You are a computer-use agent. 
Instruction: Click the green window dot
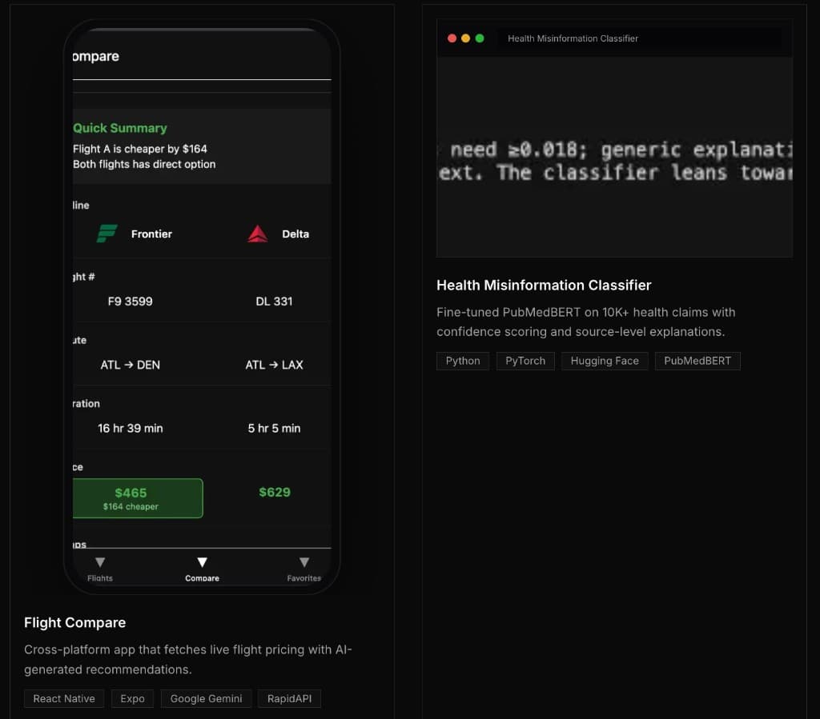[480, 38]
